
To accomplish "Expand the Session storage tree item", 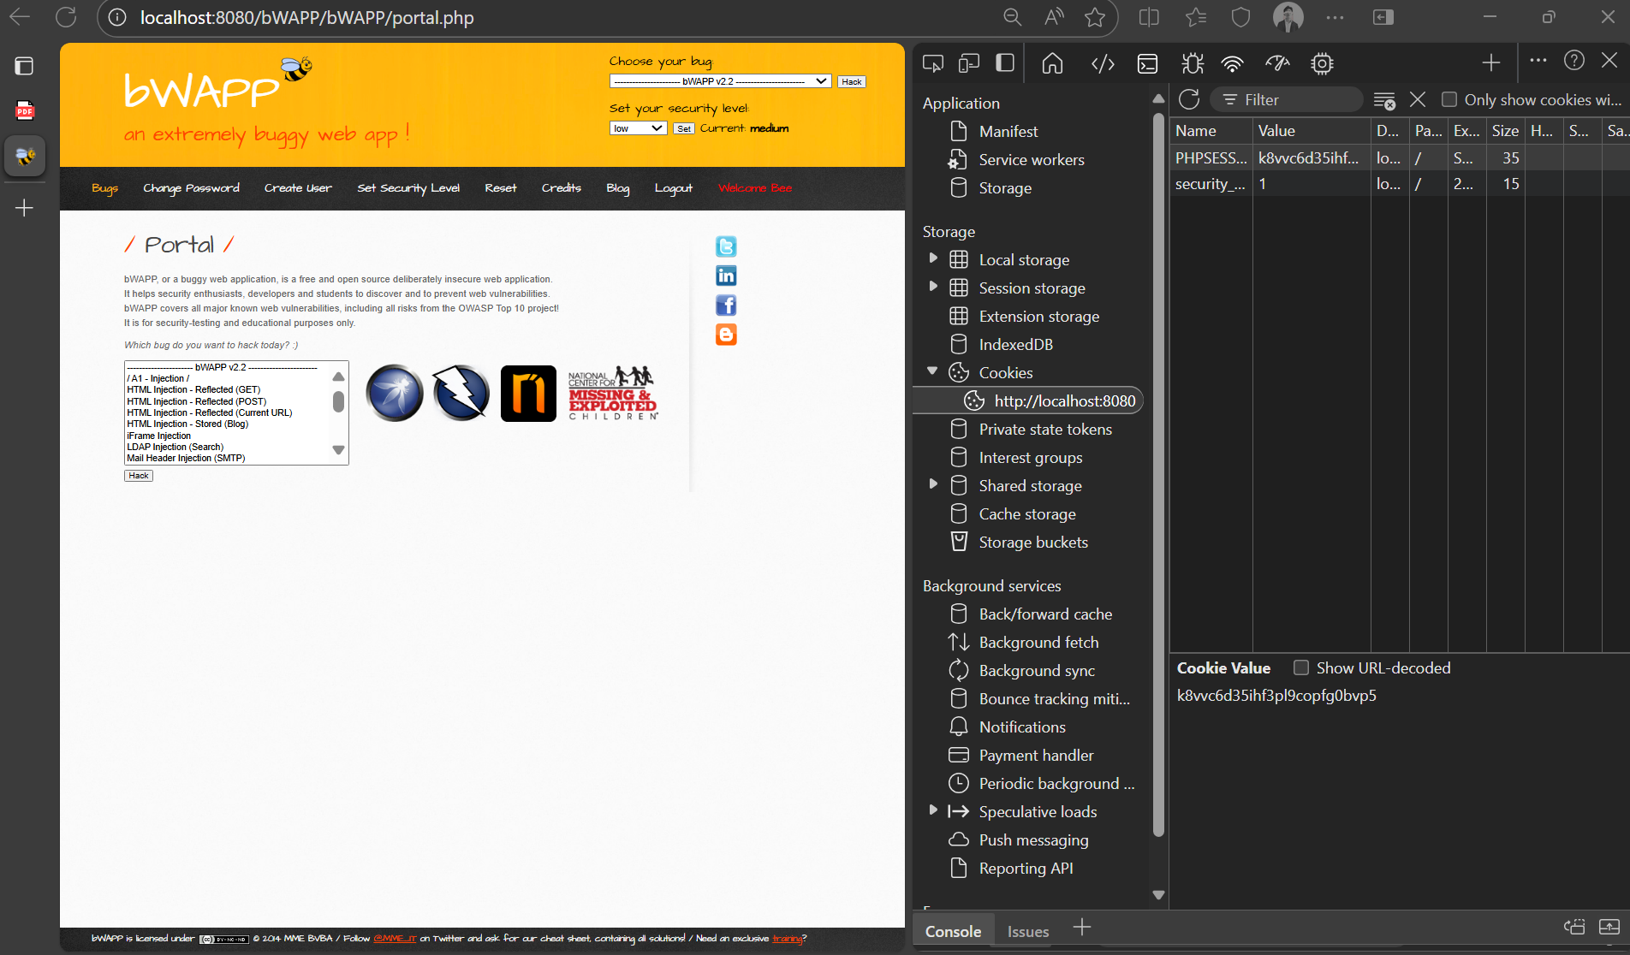I will pyautogui.click(x=933, y=287).
